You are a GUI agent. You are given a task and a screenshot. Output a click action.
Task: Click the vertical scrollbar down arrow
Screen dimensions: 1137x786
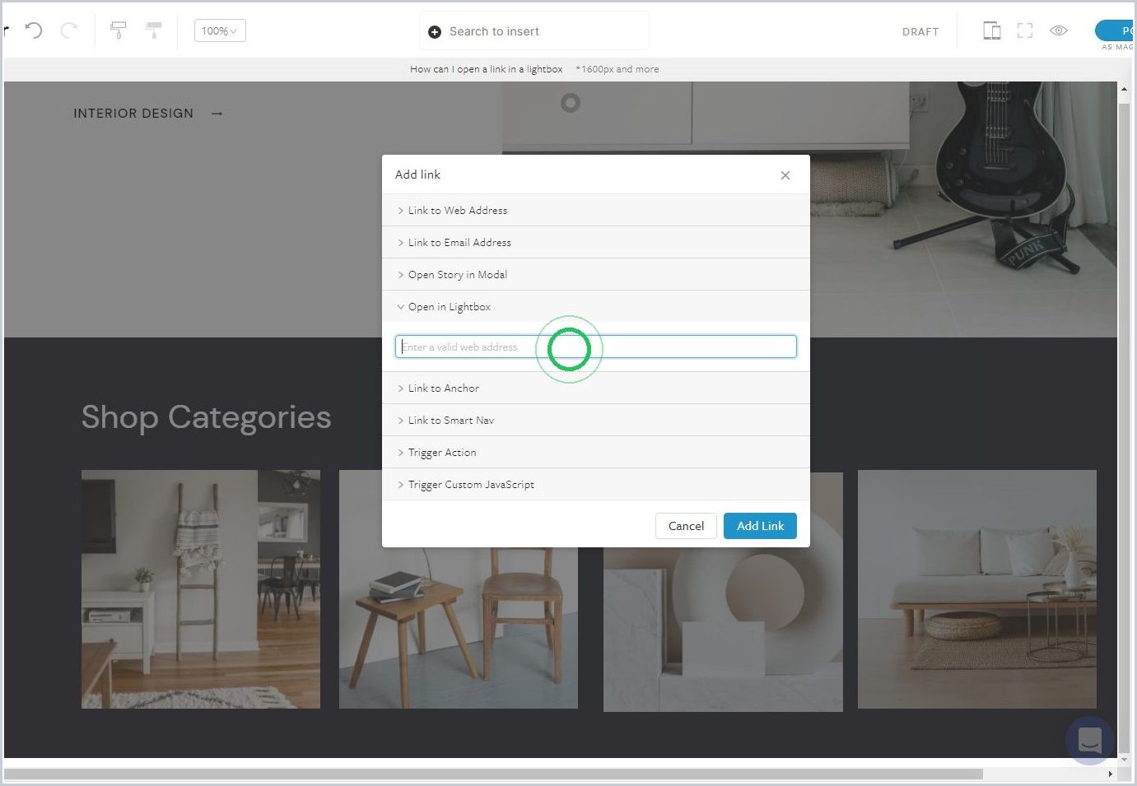click(x=1124, y=758)
